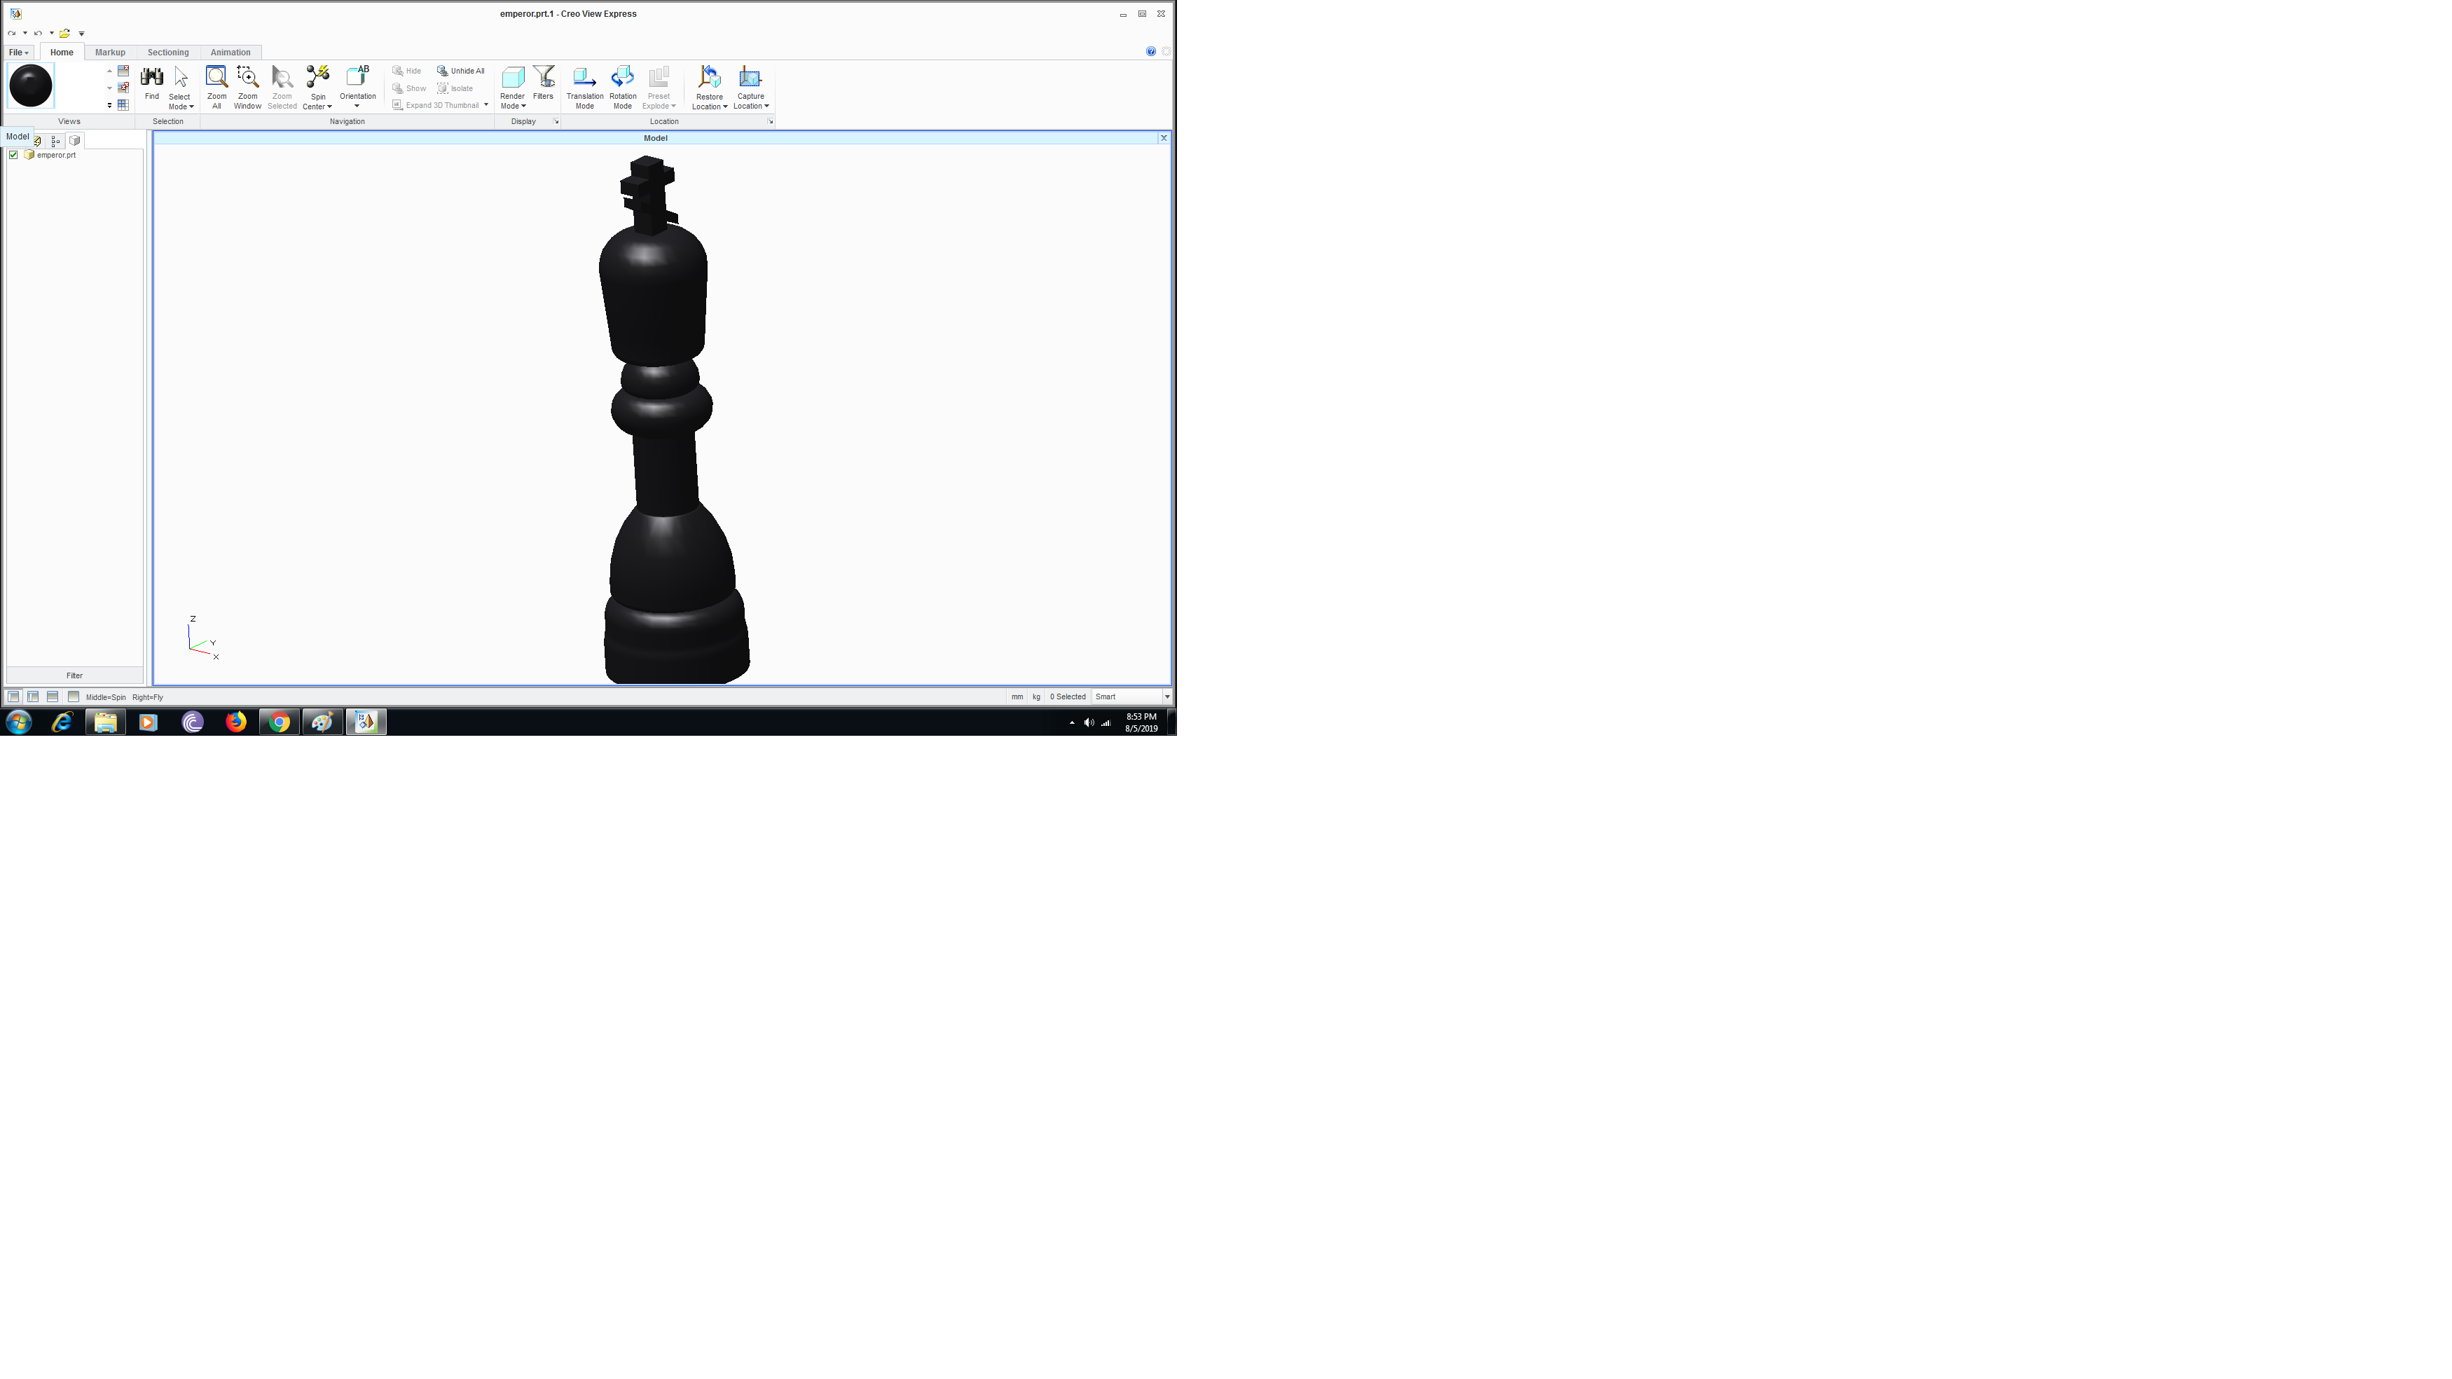This screenshot has height=1379, width=2452.
Task: Switch to the Animation tab
Action: pyautogui.click(x=230, y=53)
